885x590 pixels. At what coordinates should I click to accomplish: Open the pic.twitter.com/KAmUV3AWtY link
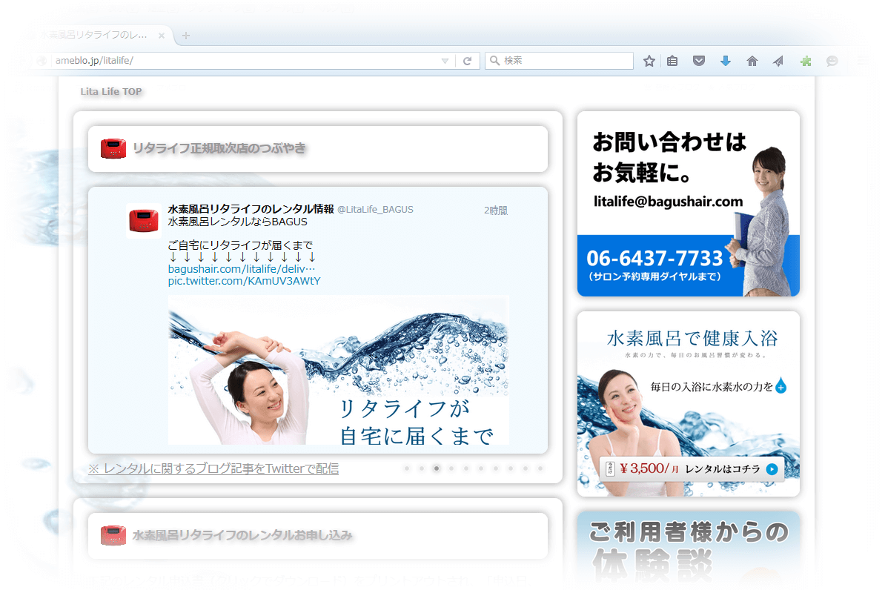[x=244, y=281]
